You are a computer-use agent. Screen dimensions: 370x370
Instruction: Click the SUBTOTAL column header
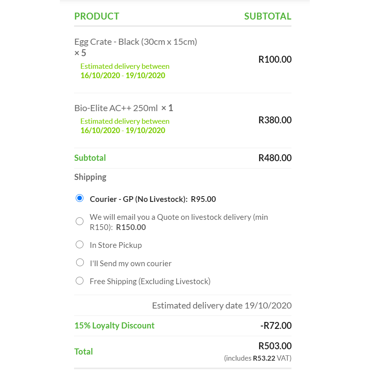pos(268,16)
